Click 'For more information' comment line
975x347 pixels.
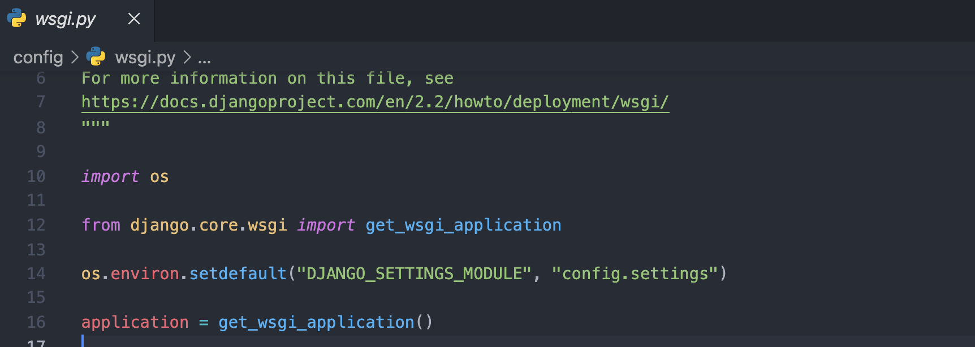coord(268,78)
